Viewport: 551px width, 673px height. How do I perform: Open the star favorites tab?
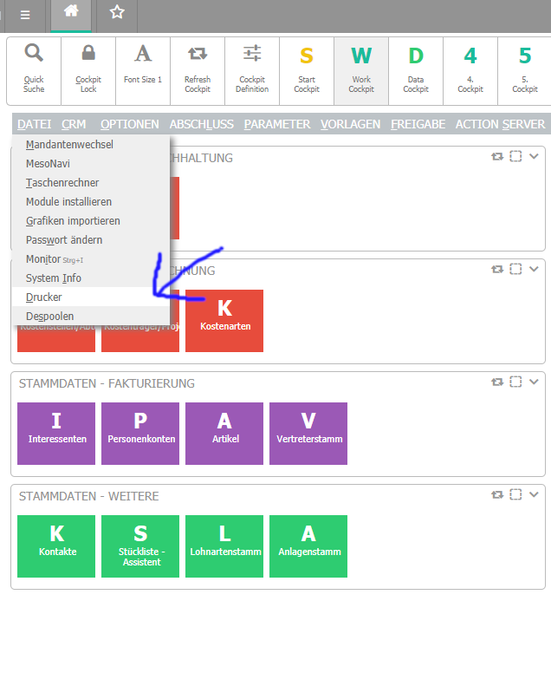[x=117, y=12]
